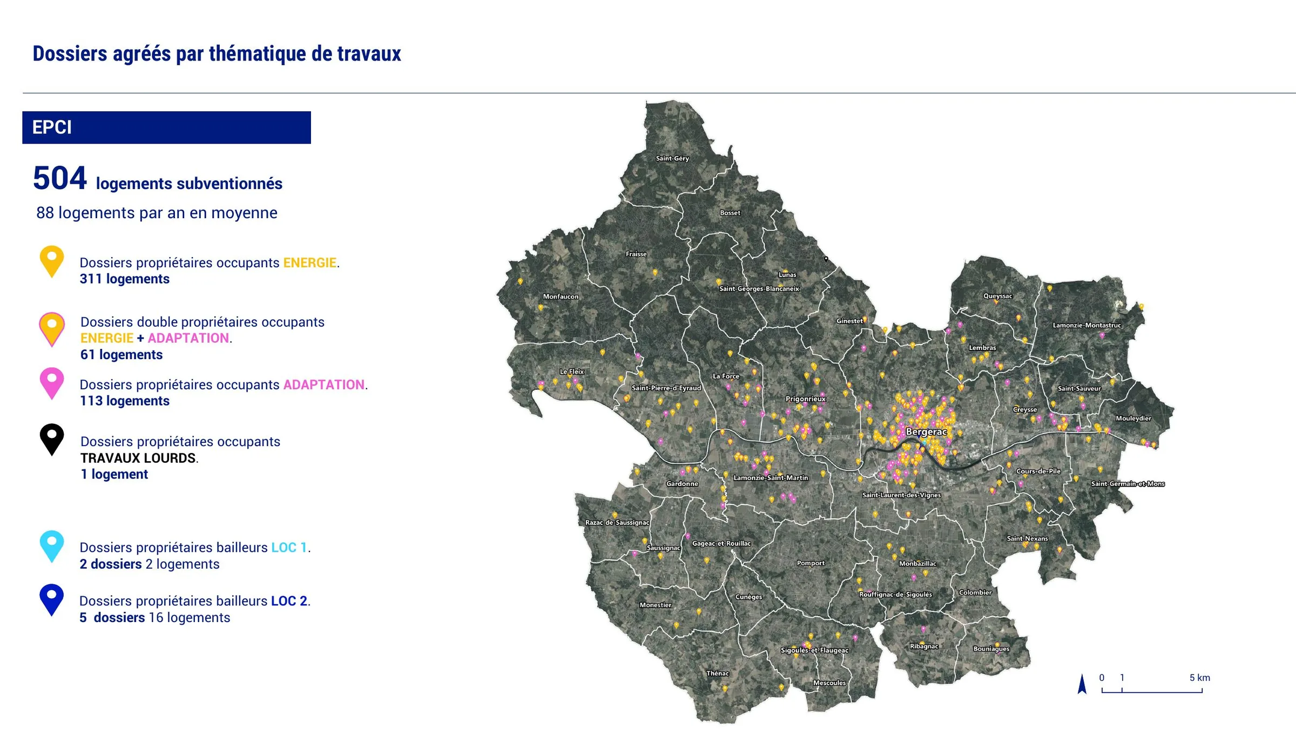Click the Bosset map label

730,213
